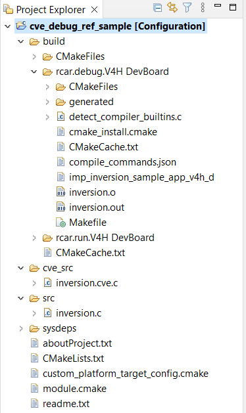Viewport: 246px width, 413px height.
Task: Select cve_debug_ref_sample [Configuration] project
Action: (117, 26)
